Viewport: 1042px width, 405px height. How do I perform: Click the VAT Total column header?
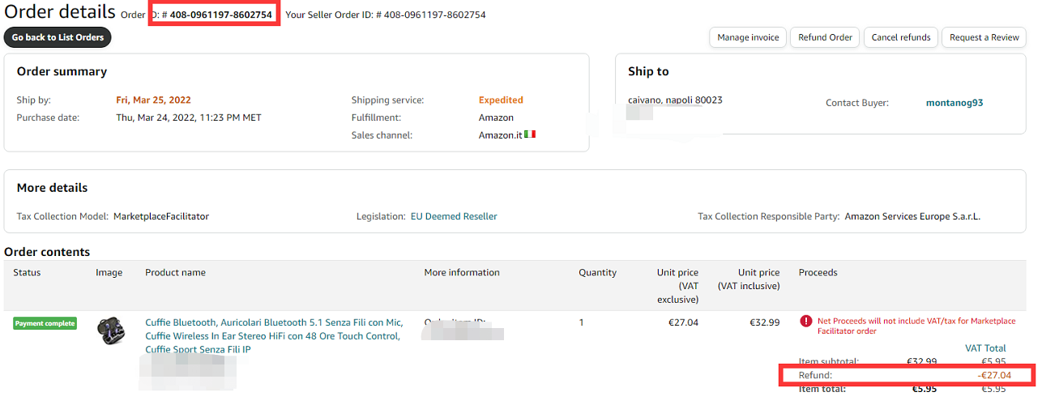point(985,348)
